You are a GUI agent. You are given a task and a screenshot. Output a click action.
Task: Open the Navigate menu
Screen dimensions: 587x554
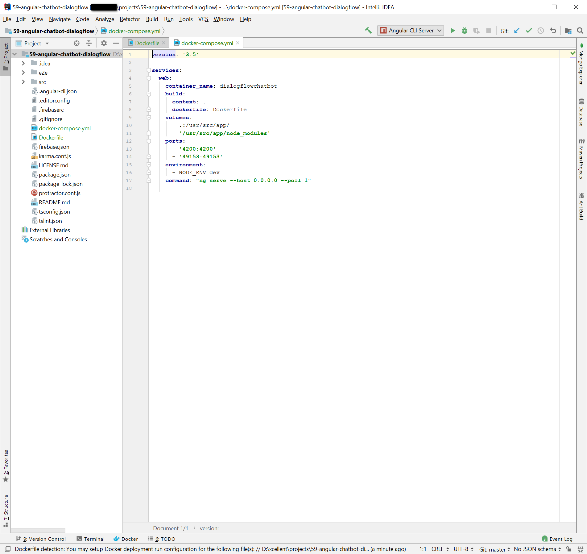point(60,19)
